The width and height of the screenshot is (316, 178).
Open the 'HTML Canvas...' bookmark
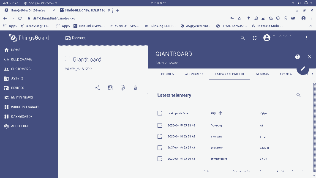[x=232, y=26]
